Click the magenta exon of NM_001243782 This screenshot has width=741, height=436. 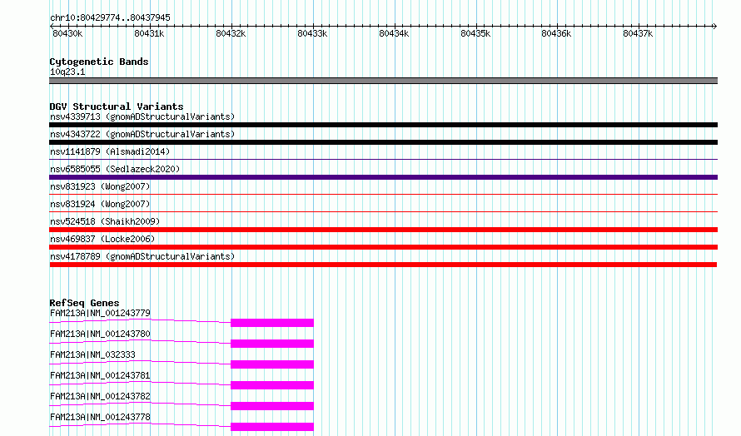click(x=272, y=406)
